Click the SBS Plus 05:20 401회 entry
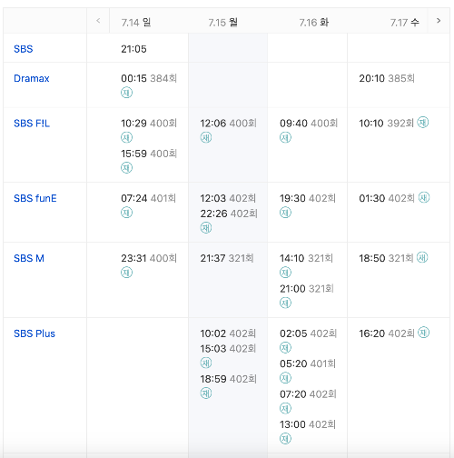 point(308,363)
